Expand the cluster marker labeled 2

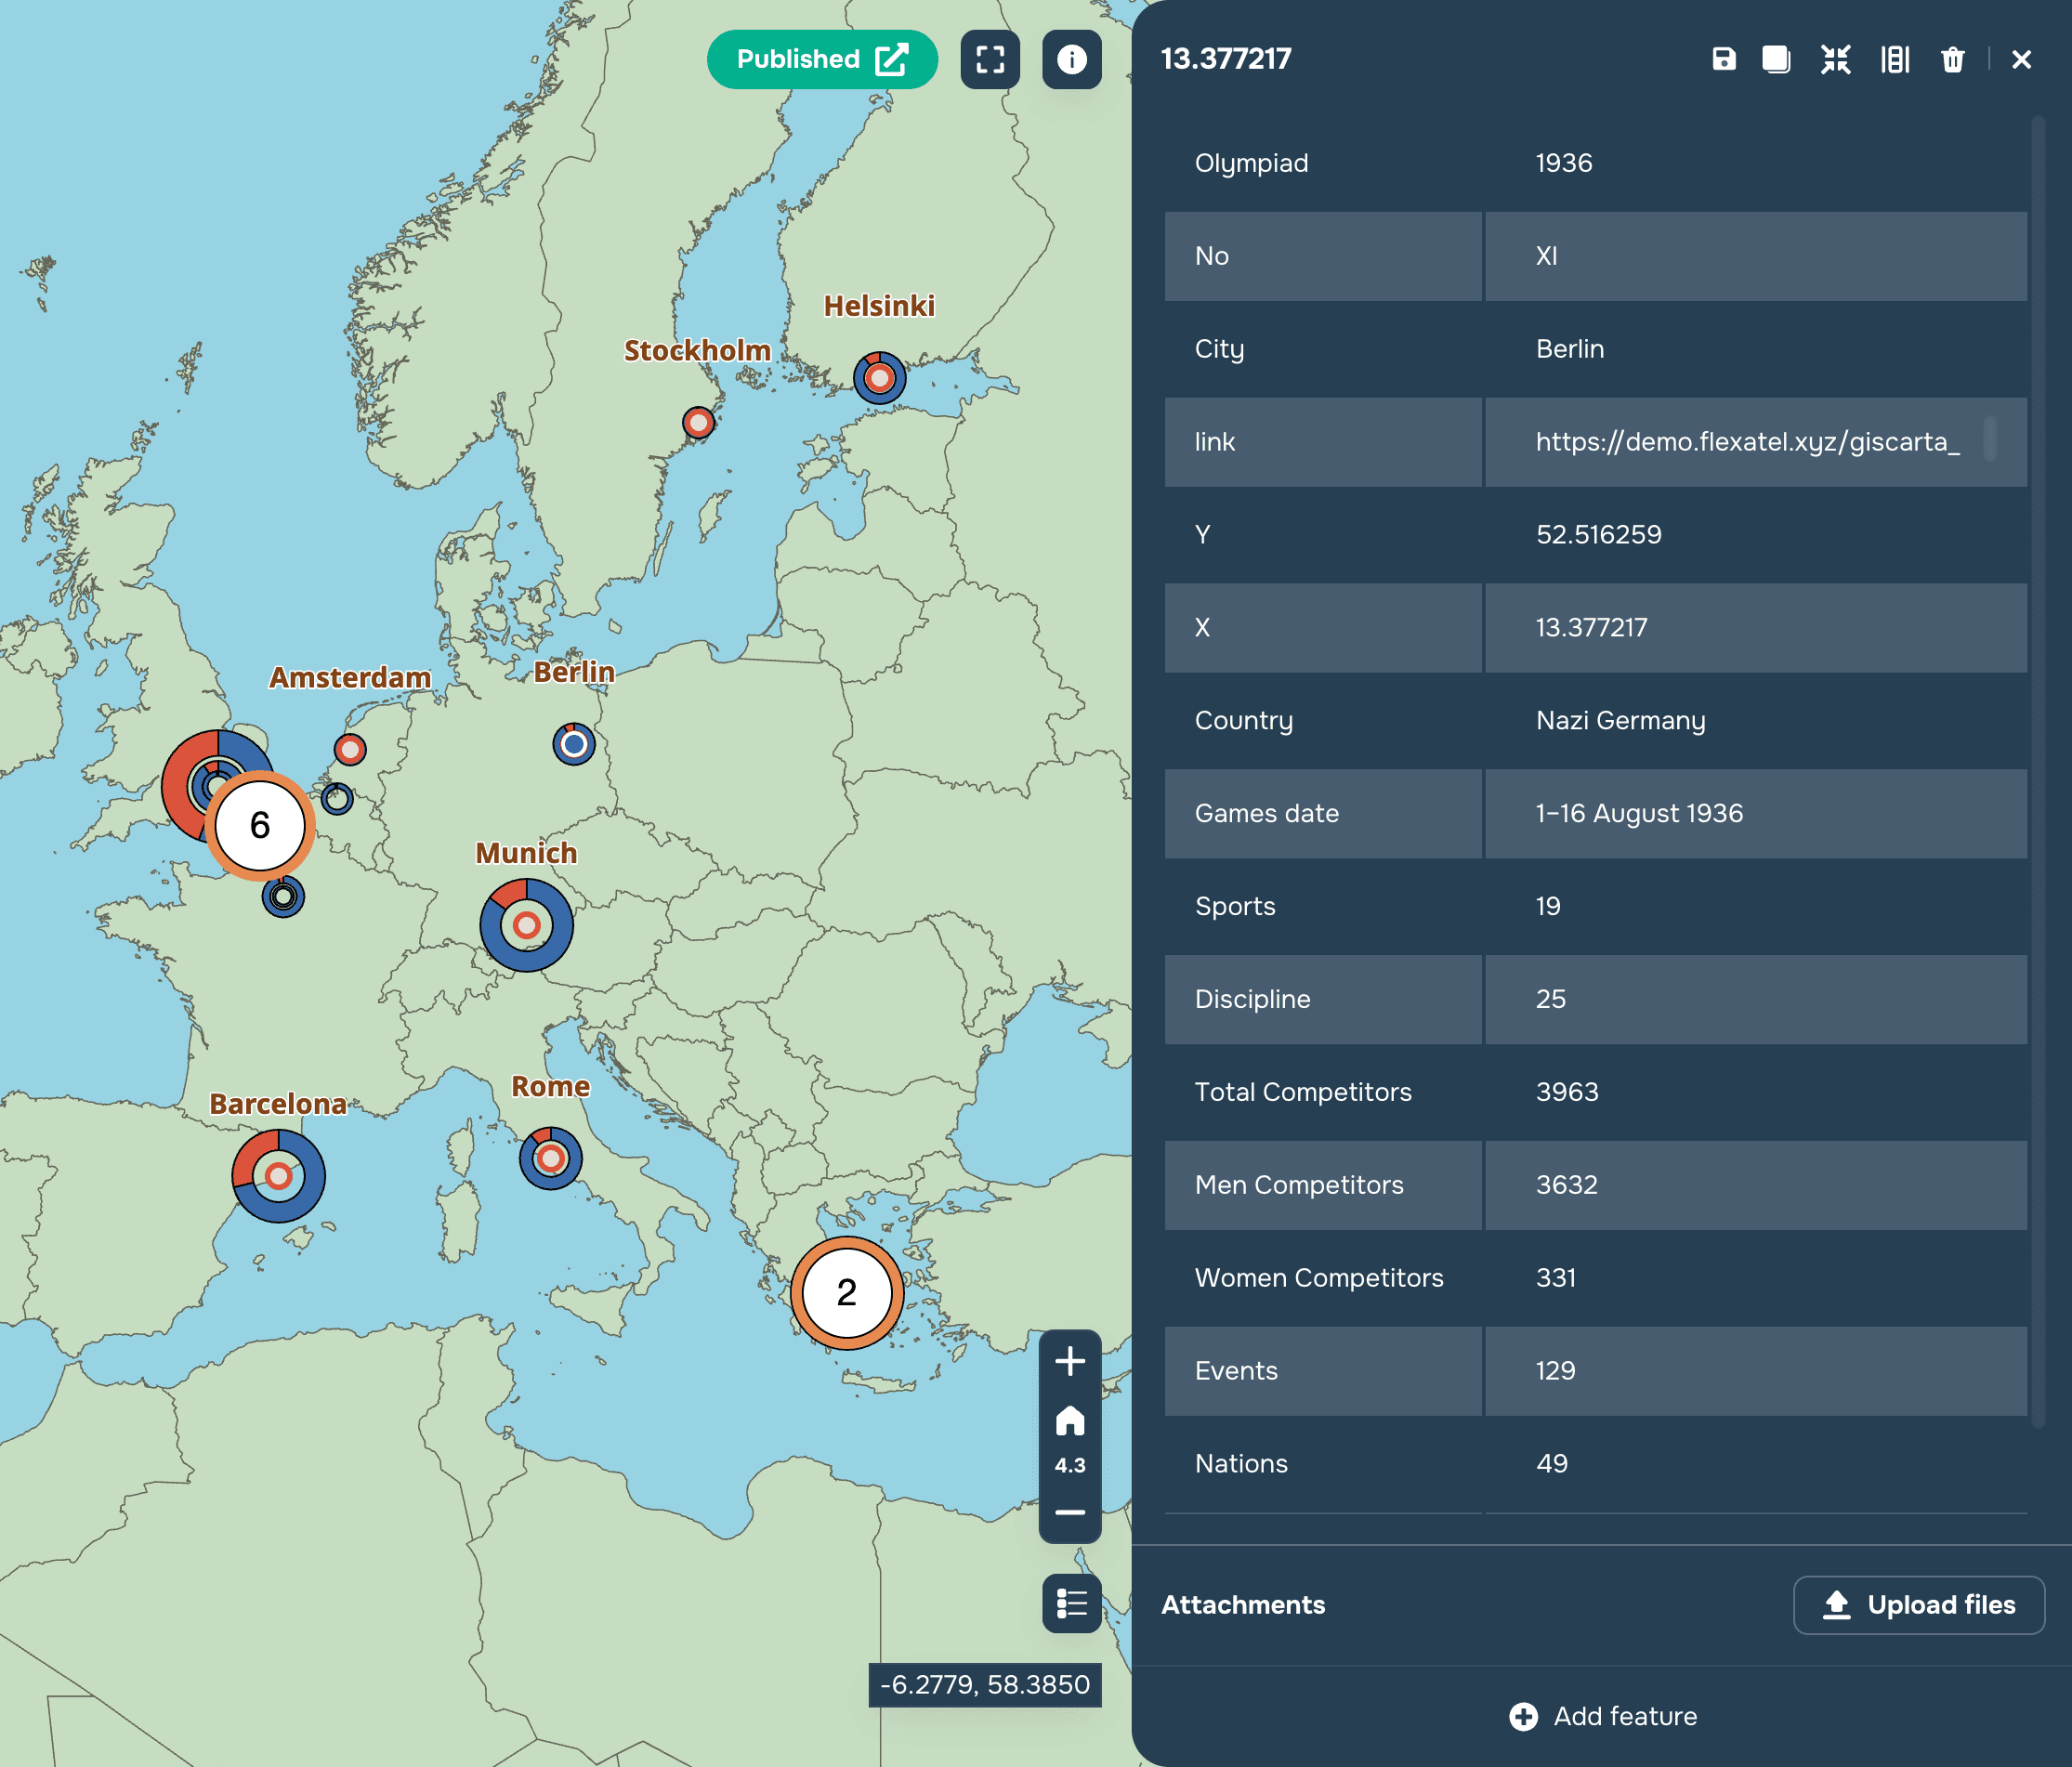[x=846, y=1293]
